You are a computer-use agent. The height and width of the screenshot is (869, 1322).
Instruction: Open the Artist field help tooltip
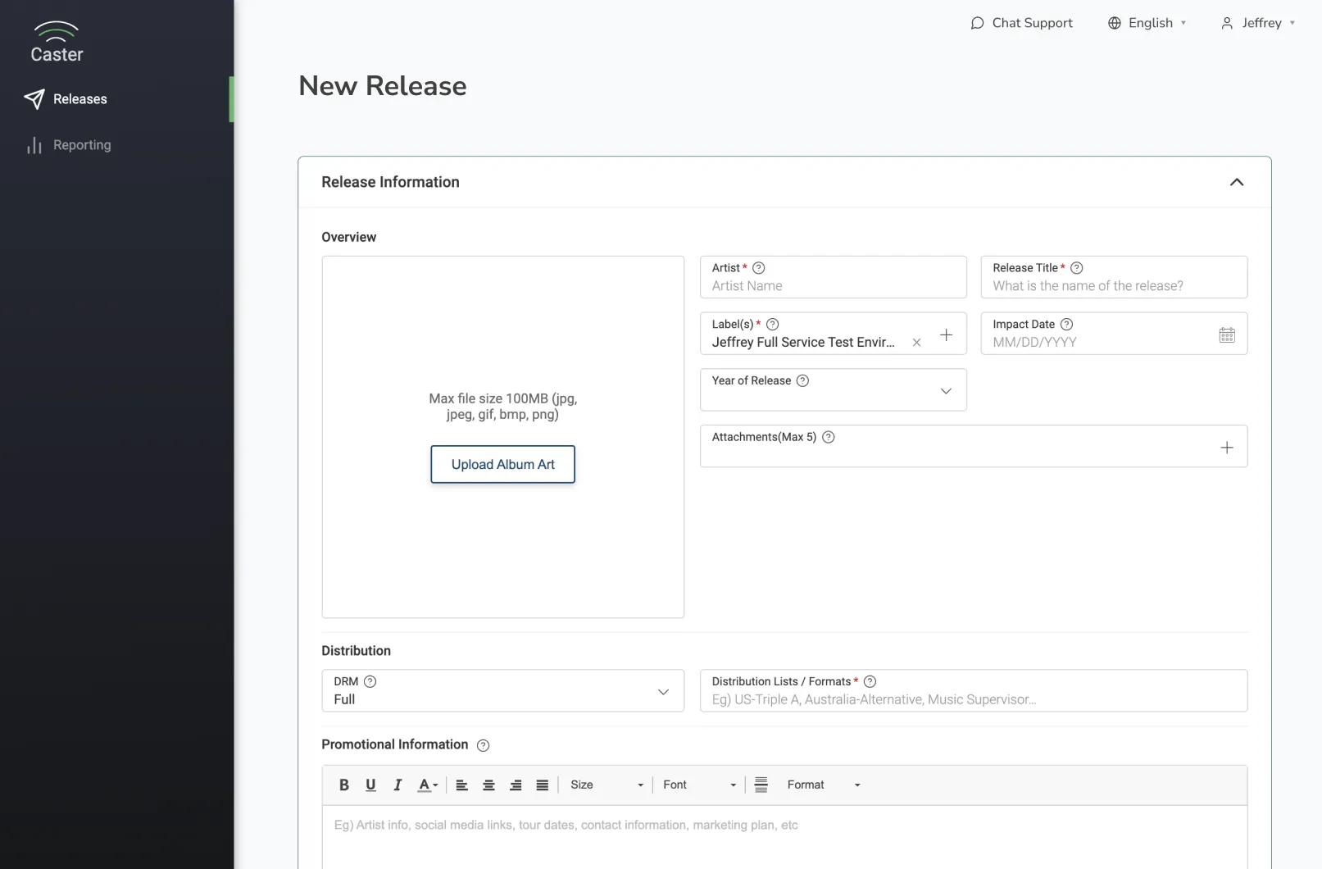758,267
